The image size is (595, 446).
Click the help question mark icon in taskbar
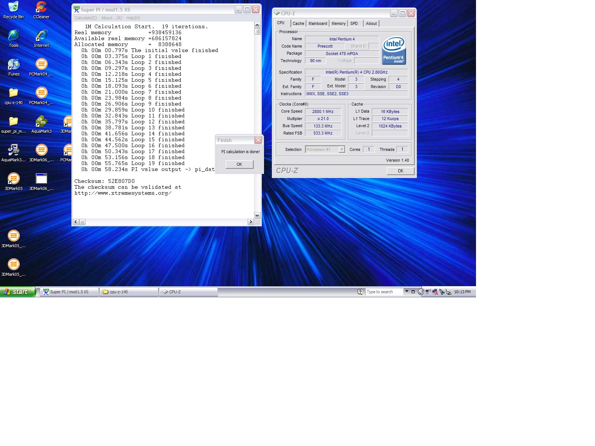tap(360, 292)
